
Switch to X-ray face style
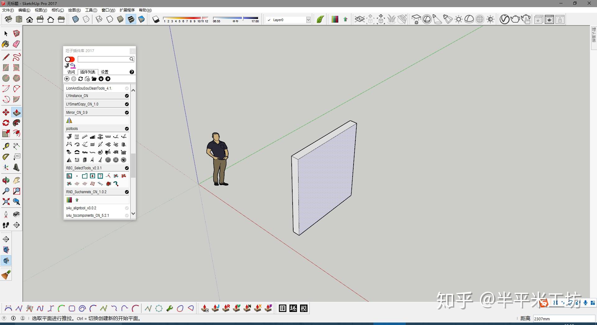76,20
